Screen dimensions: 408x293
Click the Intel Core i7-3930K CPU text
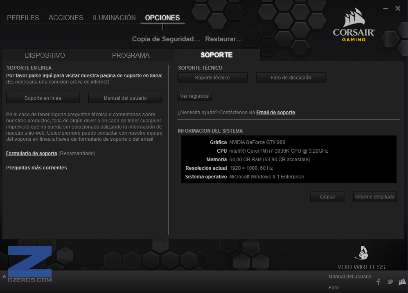279,151
